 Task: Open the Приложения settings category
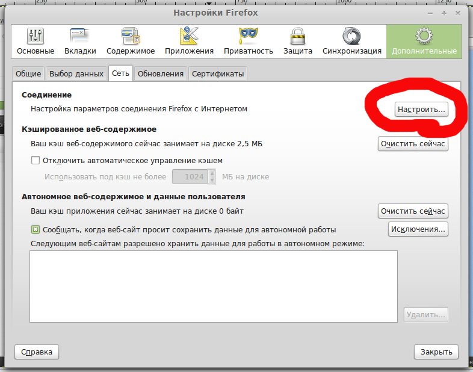pyautogui.click(x=190, y=41)
